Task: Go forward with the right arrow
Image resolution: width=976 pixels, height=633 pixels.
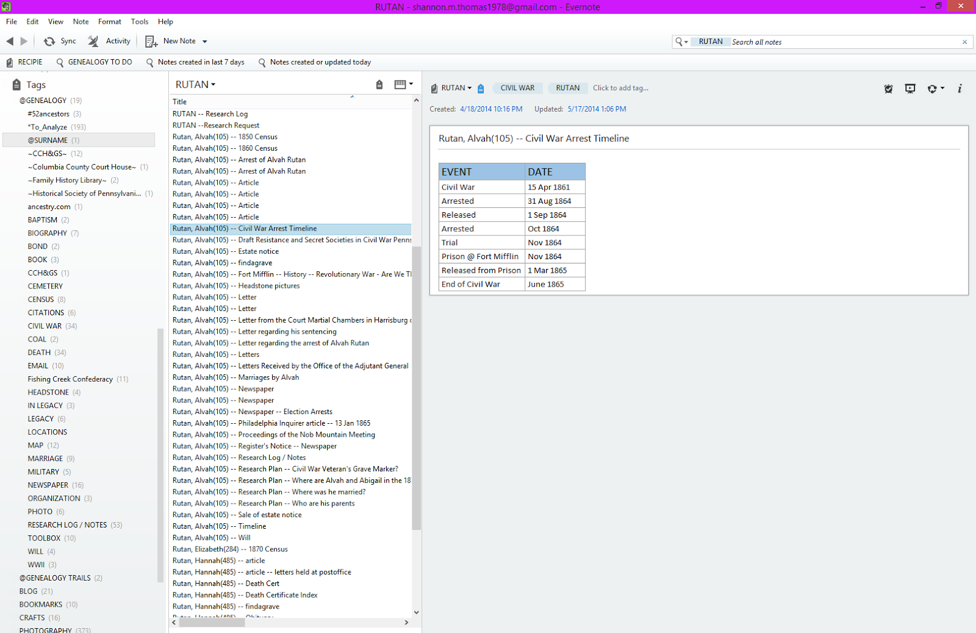Action: [x=24, y=41]
